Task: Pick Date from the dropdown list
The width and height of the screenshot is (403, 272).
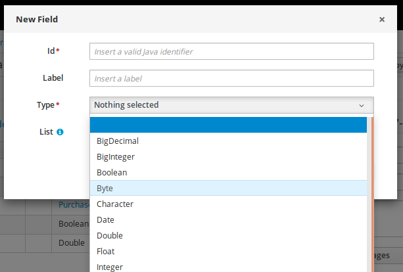Action: click(105, 220)
